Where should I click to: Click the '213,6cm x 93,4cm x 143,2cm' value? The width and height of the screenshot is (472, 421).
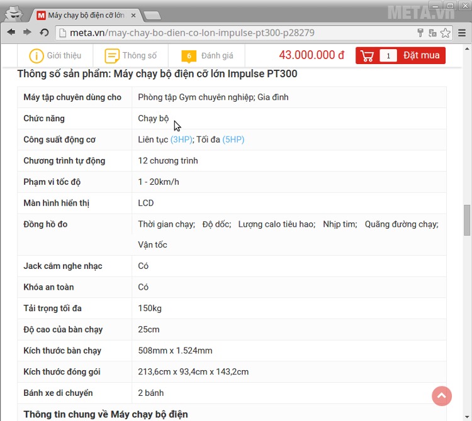(x=193, y=372)
